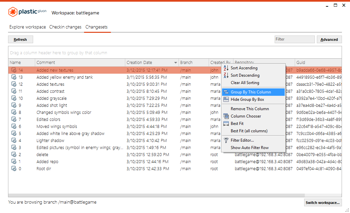Select Clear All Sorting menu entry

(x=253, y=83)
